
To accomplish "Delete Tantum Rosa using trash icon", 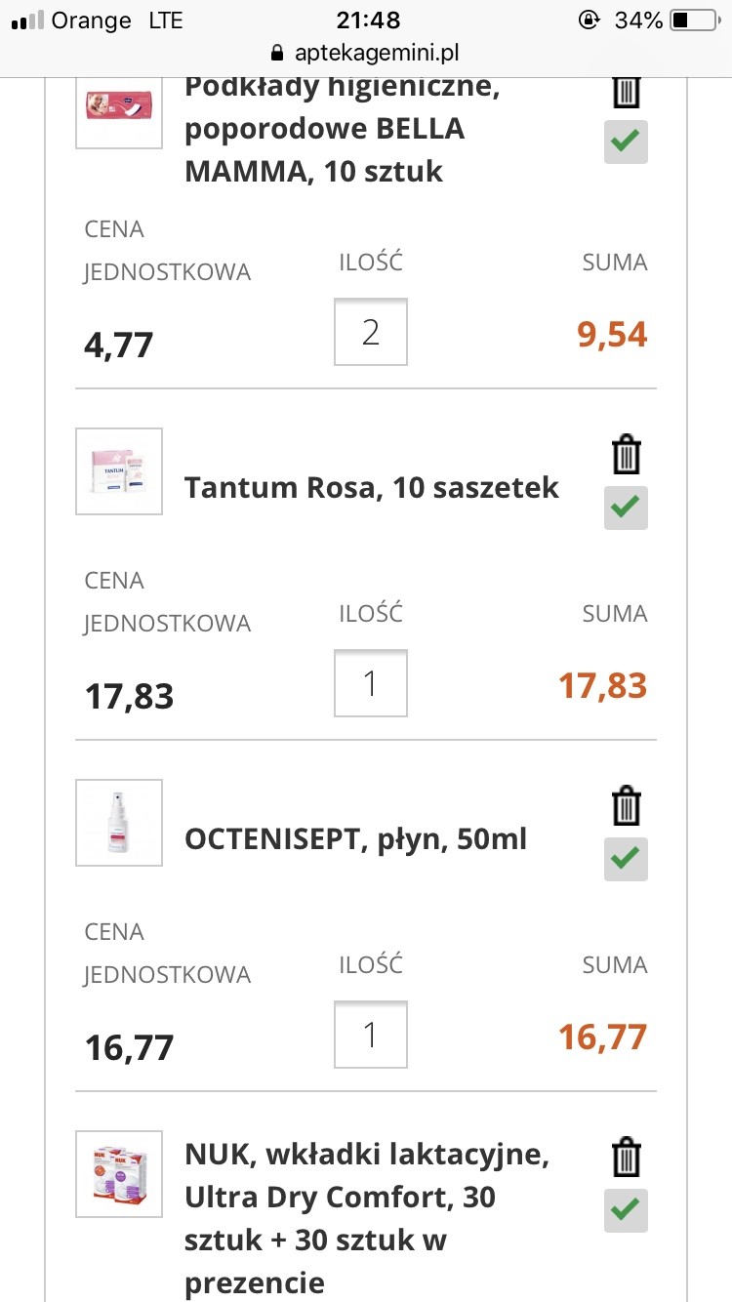I will (626, 455).
